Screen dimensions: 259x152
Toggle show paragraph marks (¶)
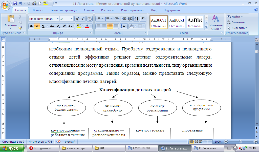pos(143,19)
